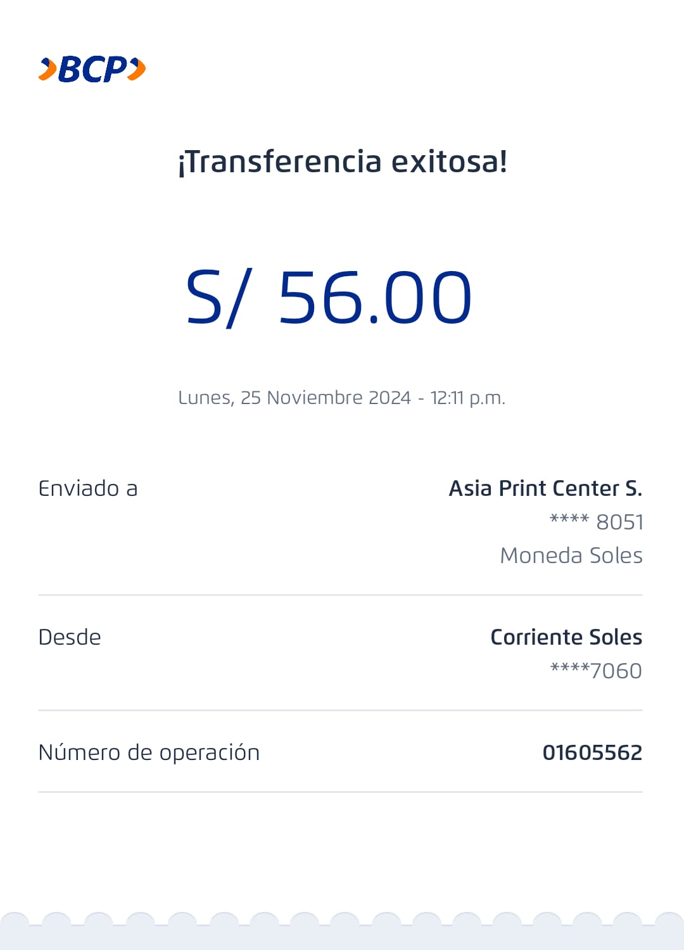Click the blue BCP letters in logo
Screen dimensions: 684x950
click(92, 69)
